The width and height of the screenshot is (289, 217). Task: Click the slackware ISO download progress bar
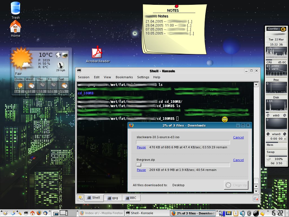(183, 142)
